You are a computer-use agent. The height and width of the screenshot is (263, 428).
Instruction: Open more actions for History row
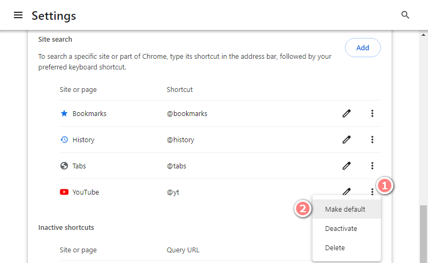click(372, 140)
